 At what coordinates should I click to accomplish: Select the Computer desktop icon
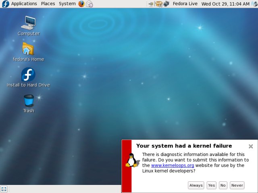tap(29, 26)
